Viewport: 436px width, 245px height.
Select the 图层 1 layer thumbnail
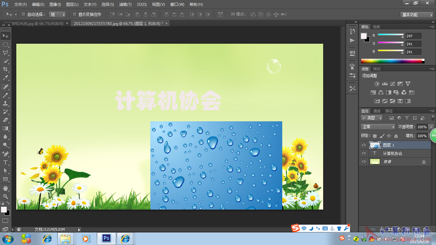[x=375, y=145]
